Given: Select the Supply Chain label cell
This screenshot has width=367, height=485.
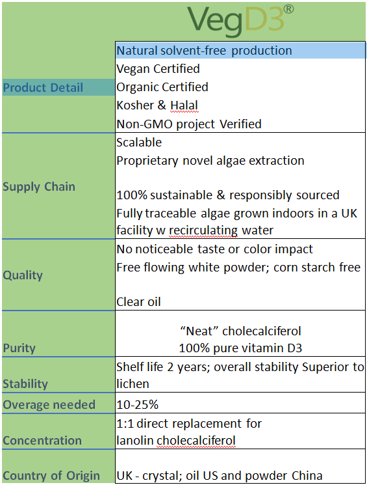Looking at the screenshot, I should (58, 186).
